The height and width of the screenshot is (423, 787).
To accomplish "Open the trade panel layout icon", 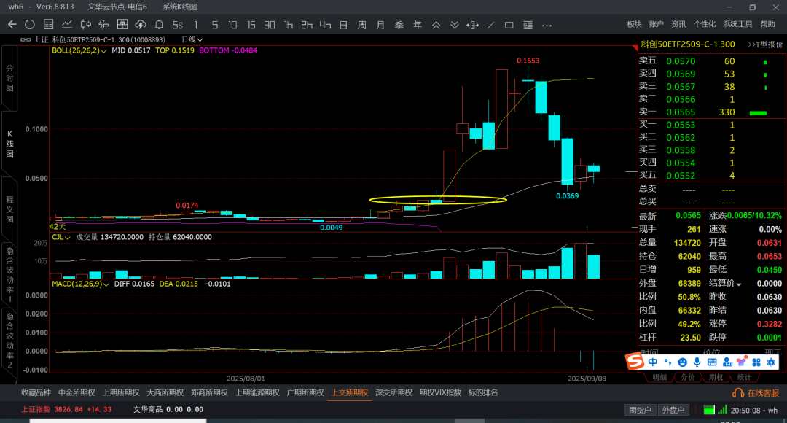I will click(528, 25).
